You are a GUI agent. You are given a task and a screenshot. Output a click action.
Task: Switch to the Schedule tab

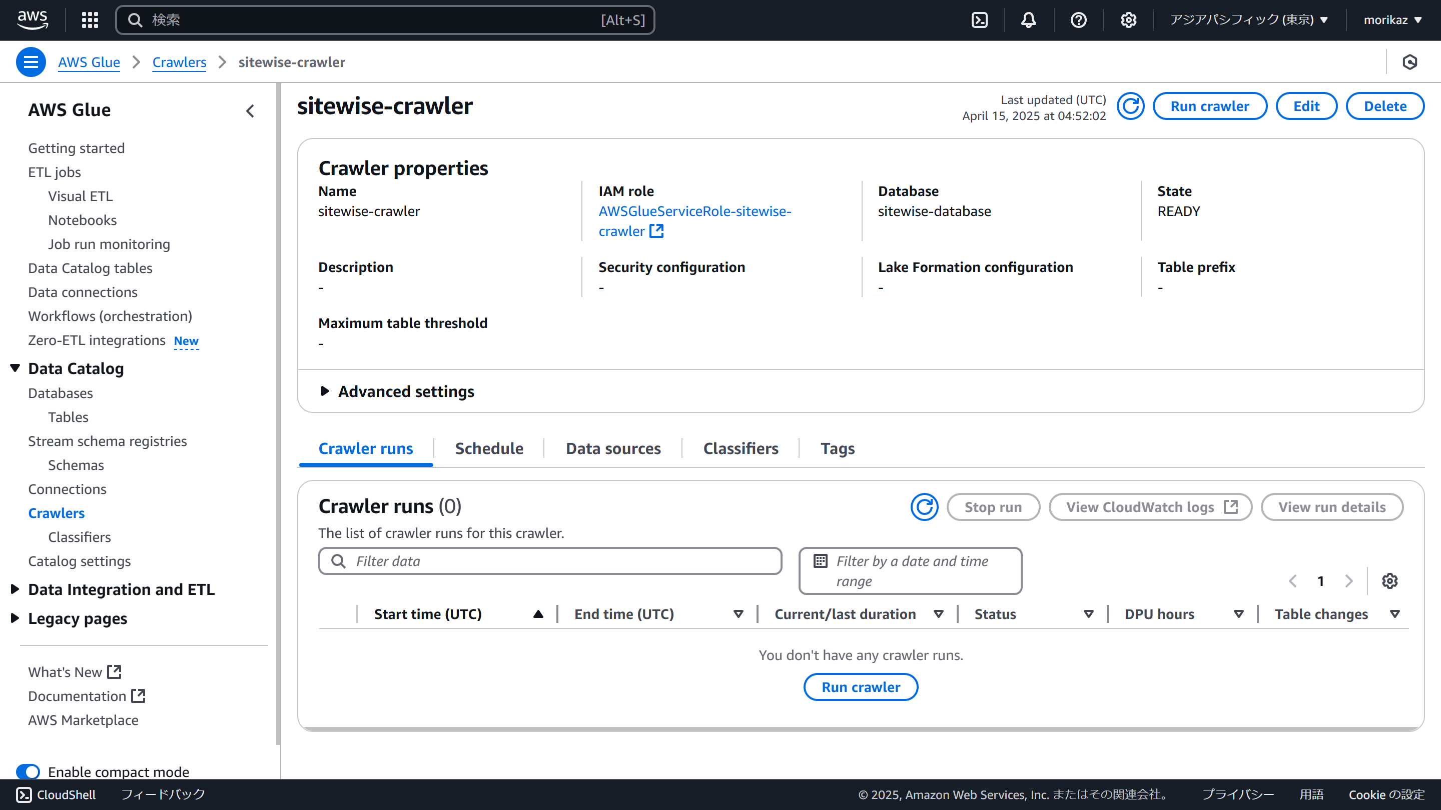(489, 448)
